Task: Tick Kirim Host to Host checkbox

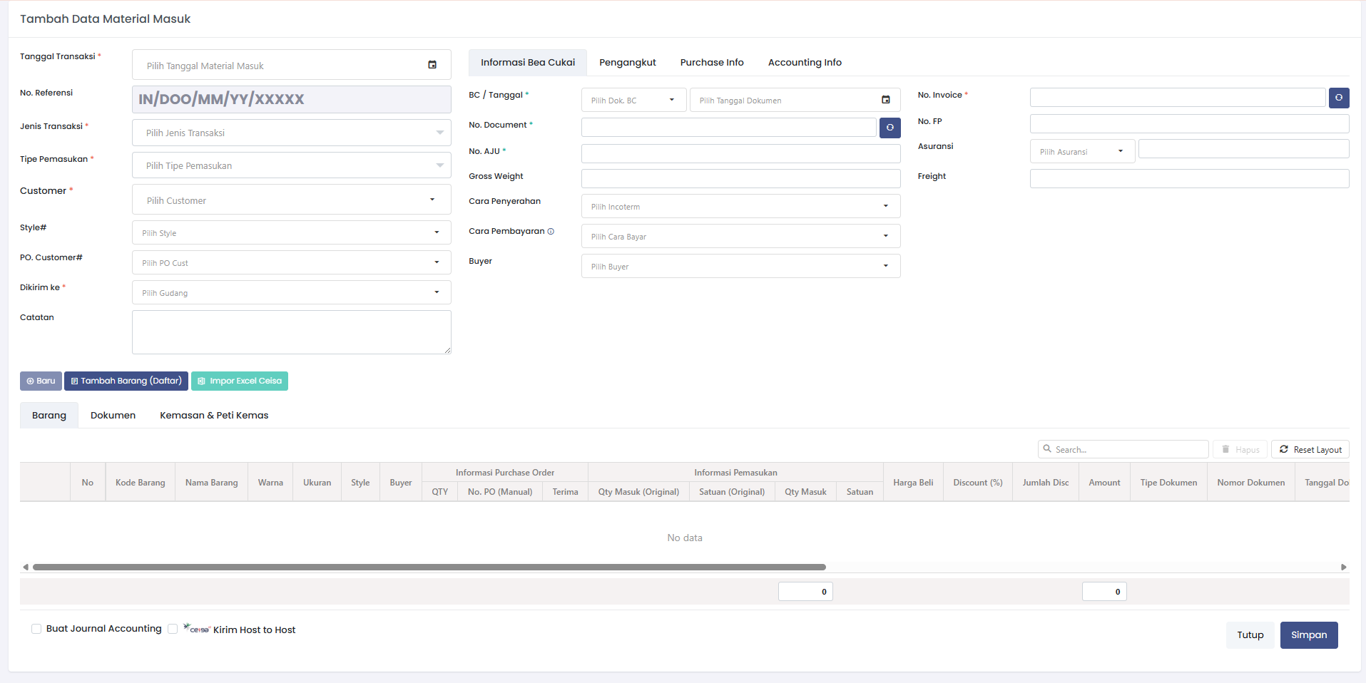Action: click(x=173, y=629)
